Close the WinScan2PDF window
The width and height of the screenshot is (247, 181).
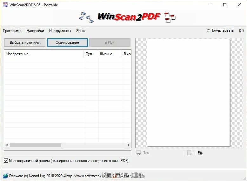point(239,5)
